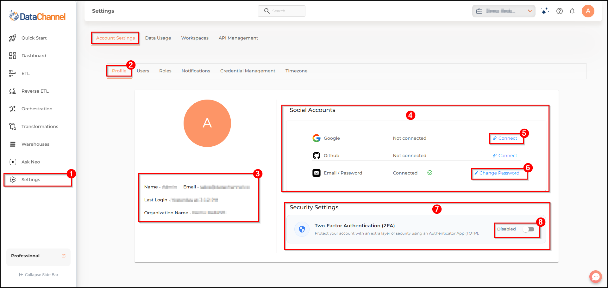
Task: Open Quick Start rocket icon
Action: 13,38
